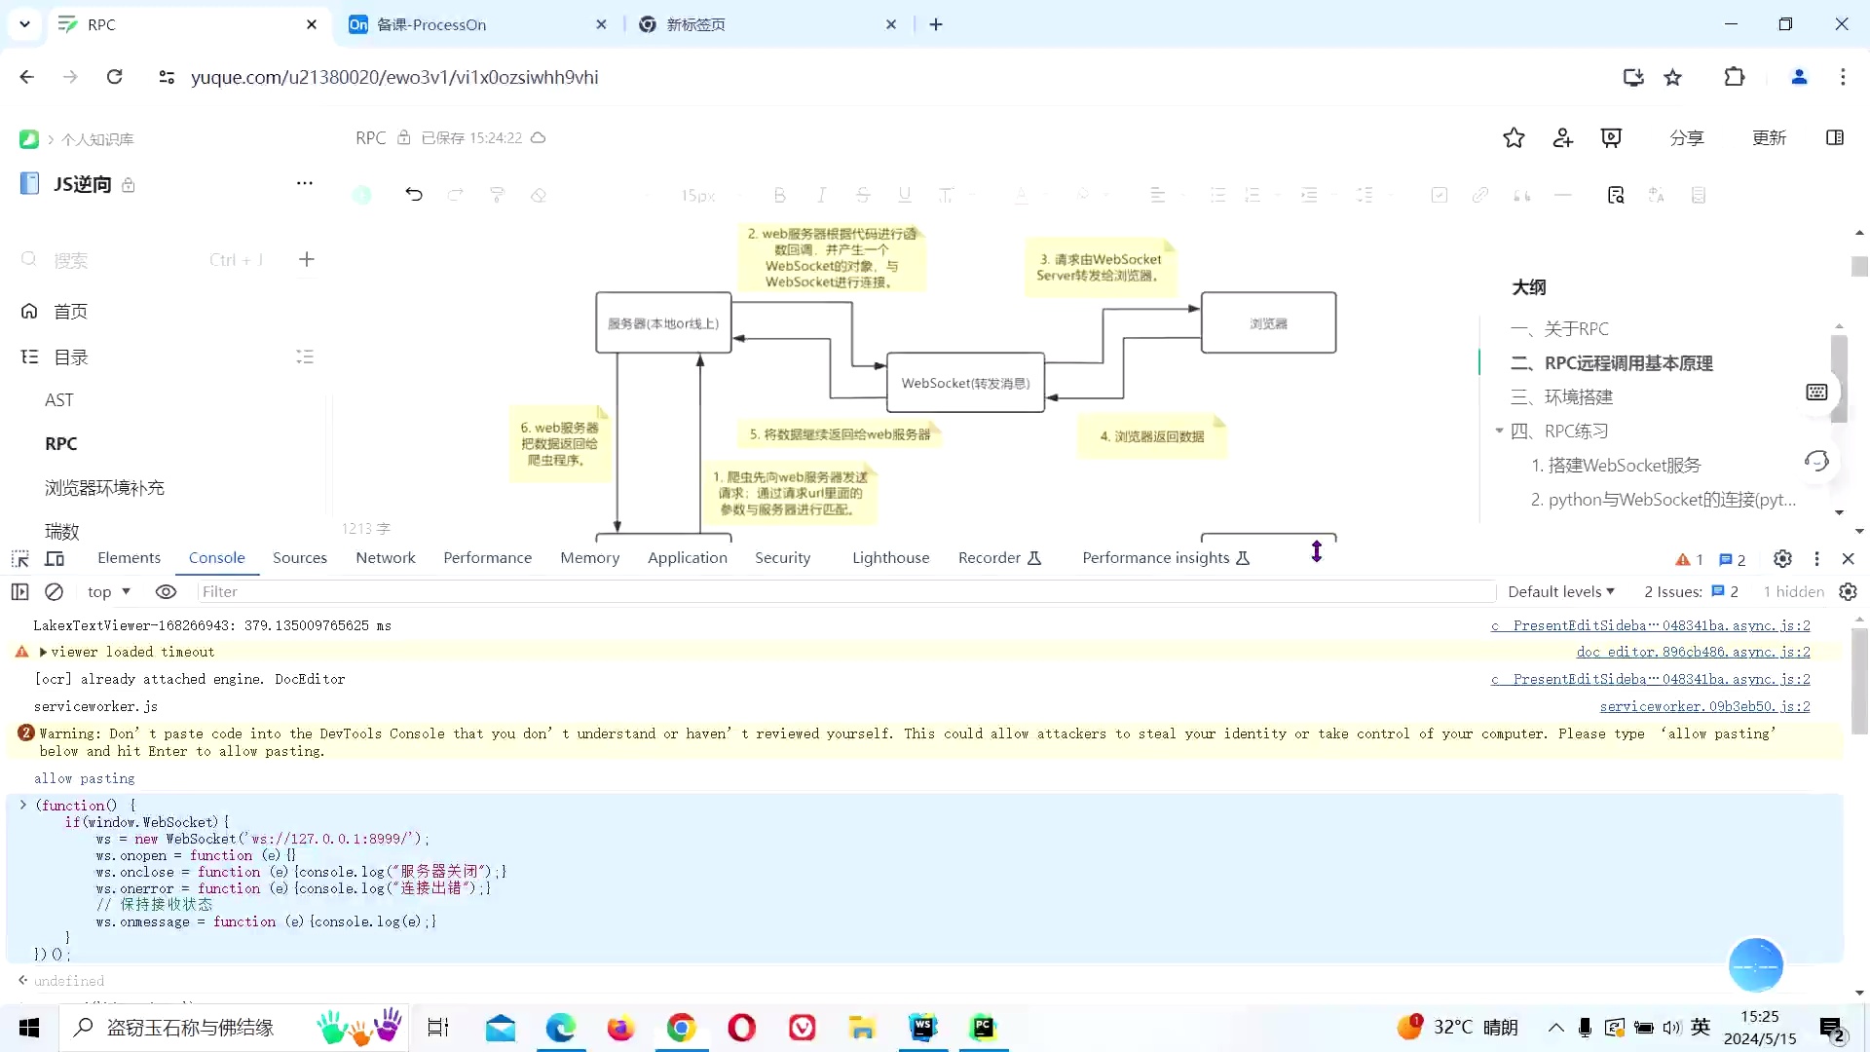This screenshot has width=1870, height=1052.
Task: Star the RPC document
Action: (1514, 138)
